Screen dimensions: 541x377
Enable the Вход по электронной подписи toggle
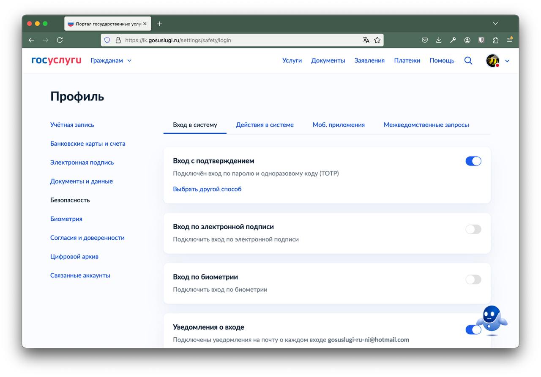click(x=473, y=229)
